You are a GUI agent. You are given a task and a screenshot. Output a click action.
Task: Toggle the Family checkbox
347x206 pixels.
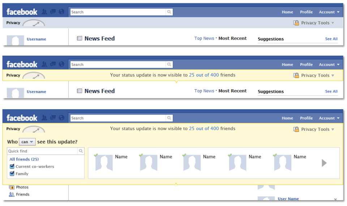click(x=12, y=174)
